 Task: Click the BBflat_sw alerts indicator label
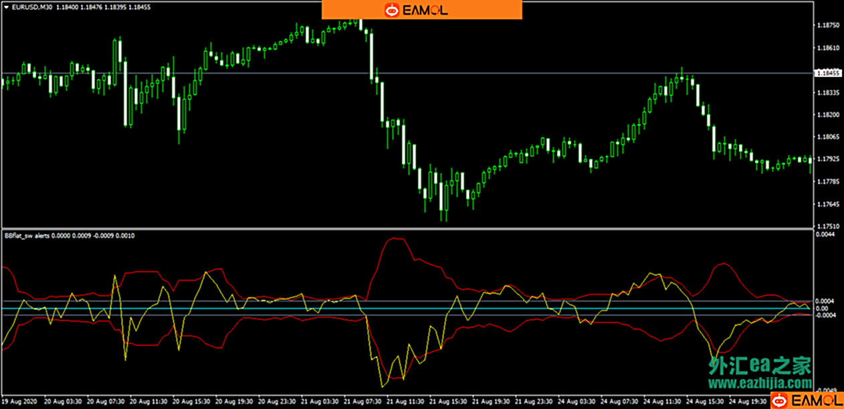(x=30, y=236)
